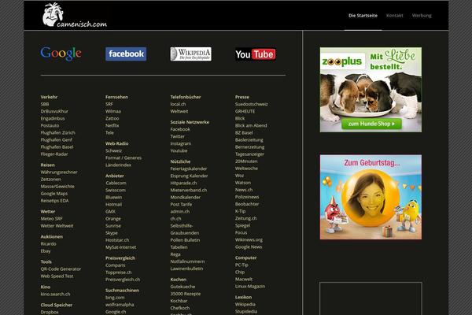472x315 pixels.
Task: Open the Ebay link
Action: [x=46, y=250]
